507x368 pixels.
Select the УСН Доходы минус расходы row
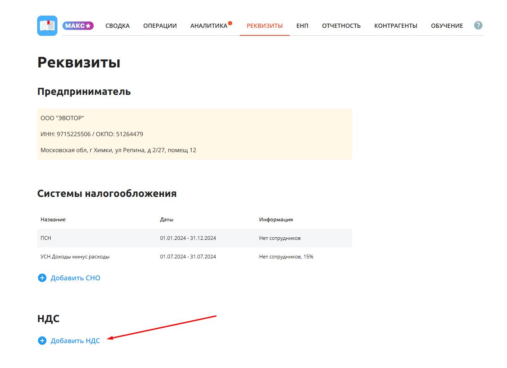(195, 257)
